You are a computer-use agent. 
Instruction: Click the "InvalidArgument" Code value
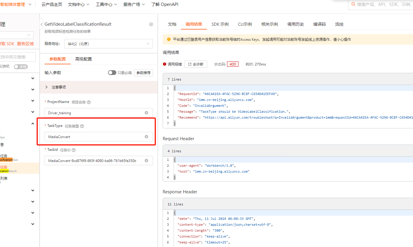210,106
